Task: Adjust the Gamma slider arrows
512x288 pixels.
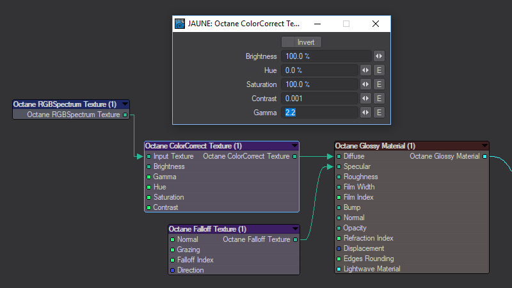Action: tap(365, 113)
